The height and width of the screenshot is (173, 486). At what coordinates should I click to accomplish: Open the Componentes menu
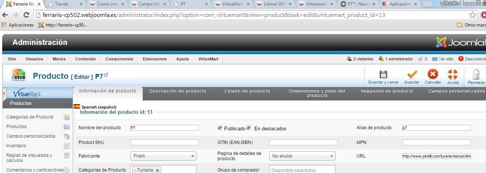(x=119, y=59)
